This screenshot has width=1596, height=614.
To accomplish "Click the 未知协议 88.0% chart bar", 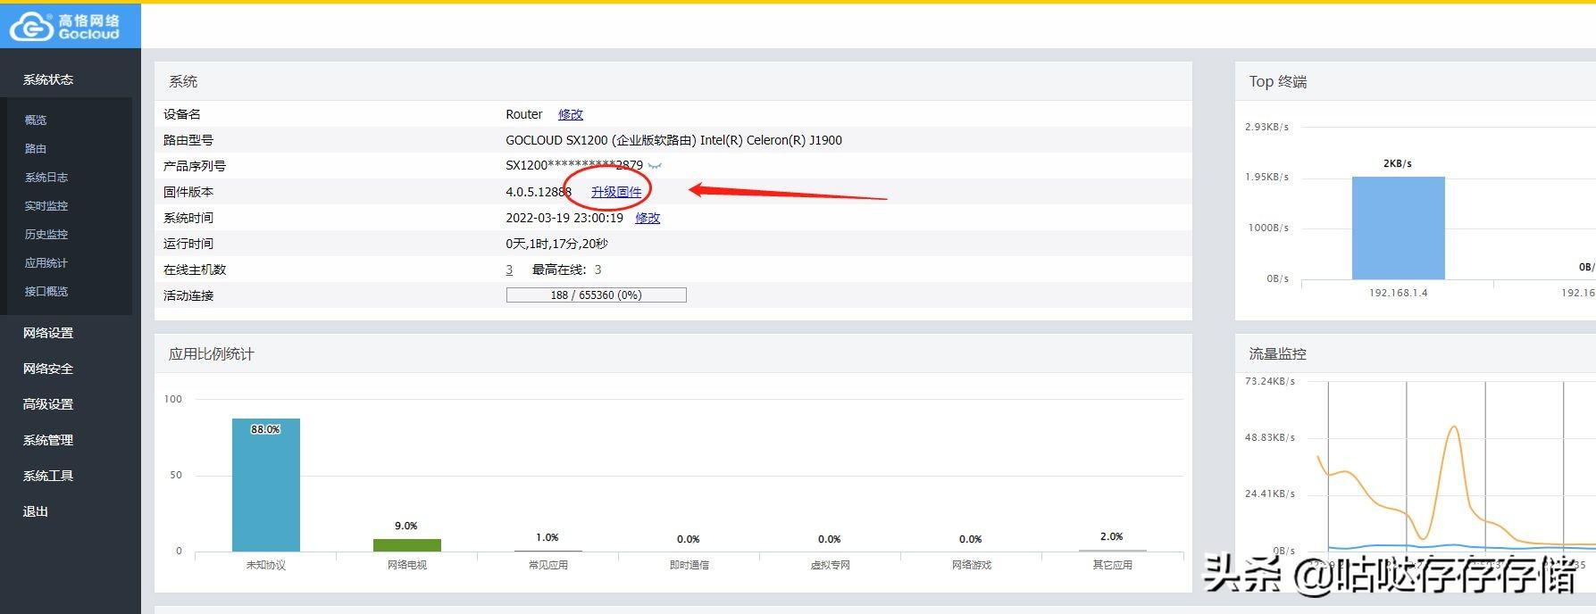I will [x=266, y=485].
